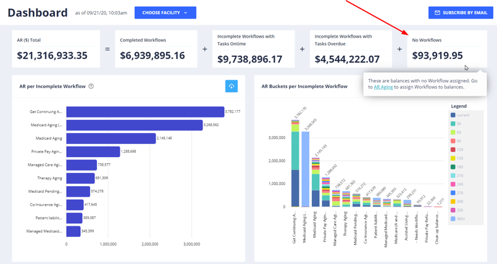Open Incomplete Workflows with Tasks Ontime card
This screenshot has width=497, height=264.
[x=253, y=49]
